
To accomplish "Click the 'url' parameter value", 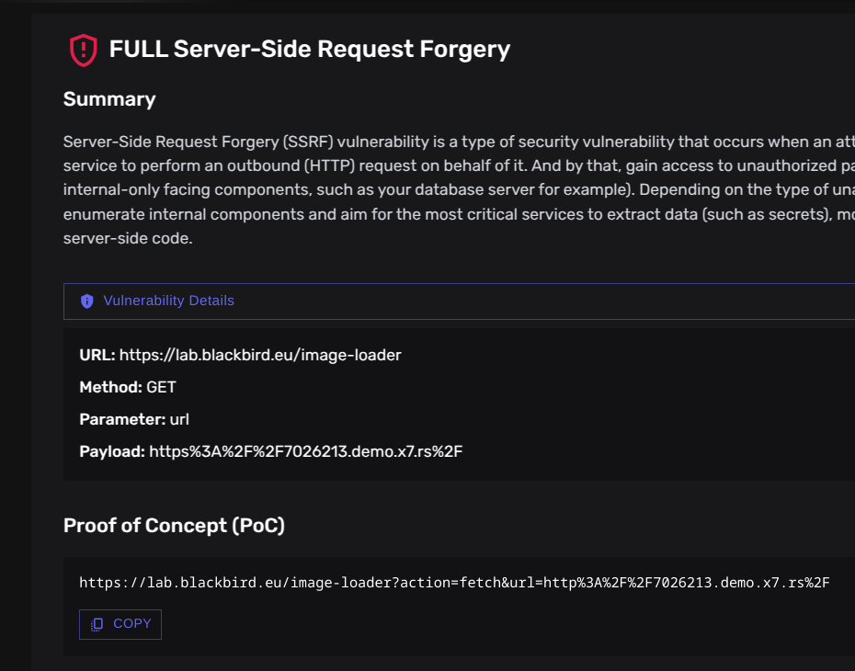I will 179,419.
